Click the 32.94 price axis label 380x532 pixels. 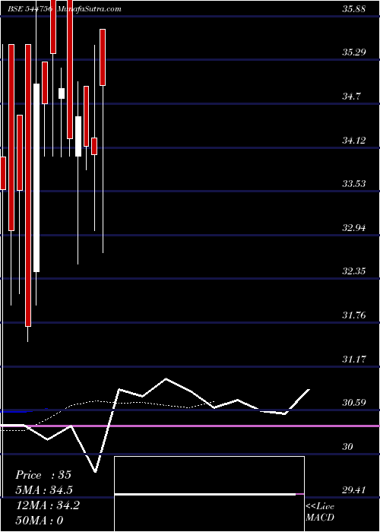[x=353, y=228]
